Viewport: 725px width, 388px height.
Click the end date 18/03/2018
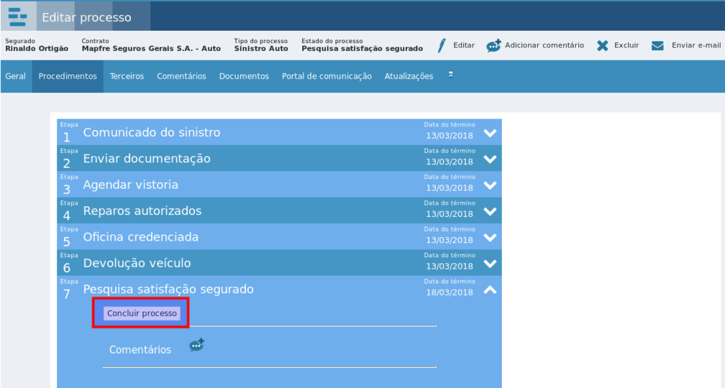[x=450, y=292]
